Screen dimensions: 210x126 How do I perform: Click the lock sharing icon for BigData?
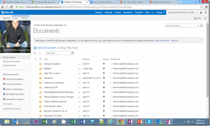[104, 68]
